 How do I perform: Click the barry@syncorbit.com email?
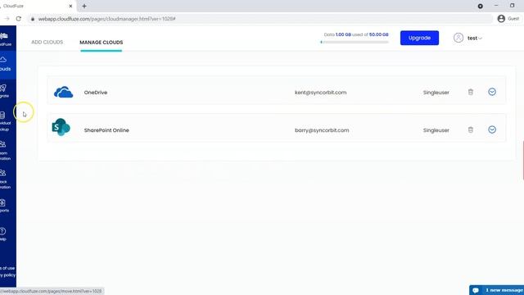[x=322, y=130]
